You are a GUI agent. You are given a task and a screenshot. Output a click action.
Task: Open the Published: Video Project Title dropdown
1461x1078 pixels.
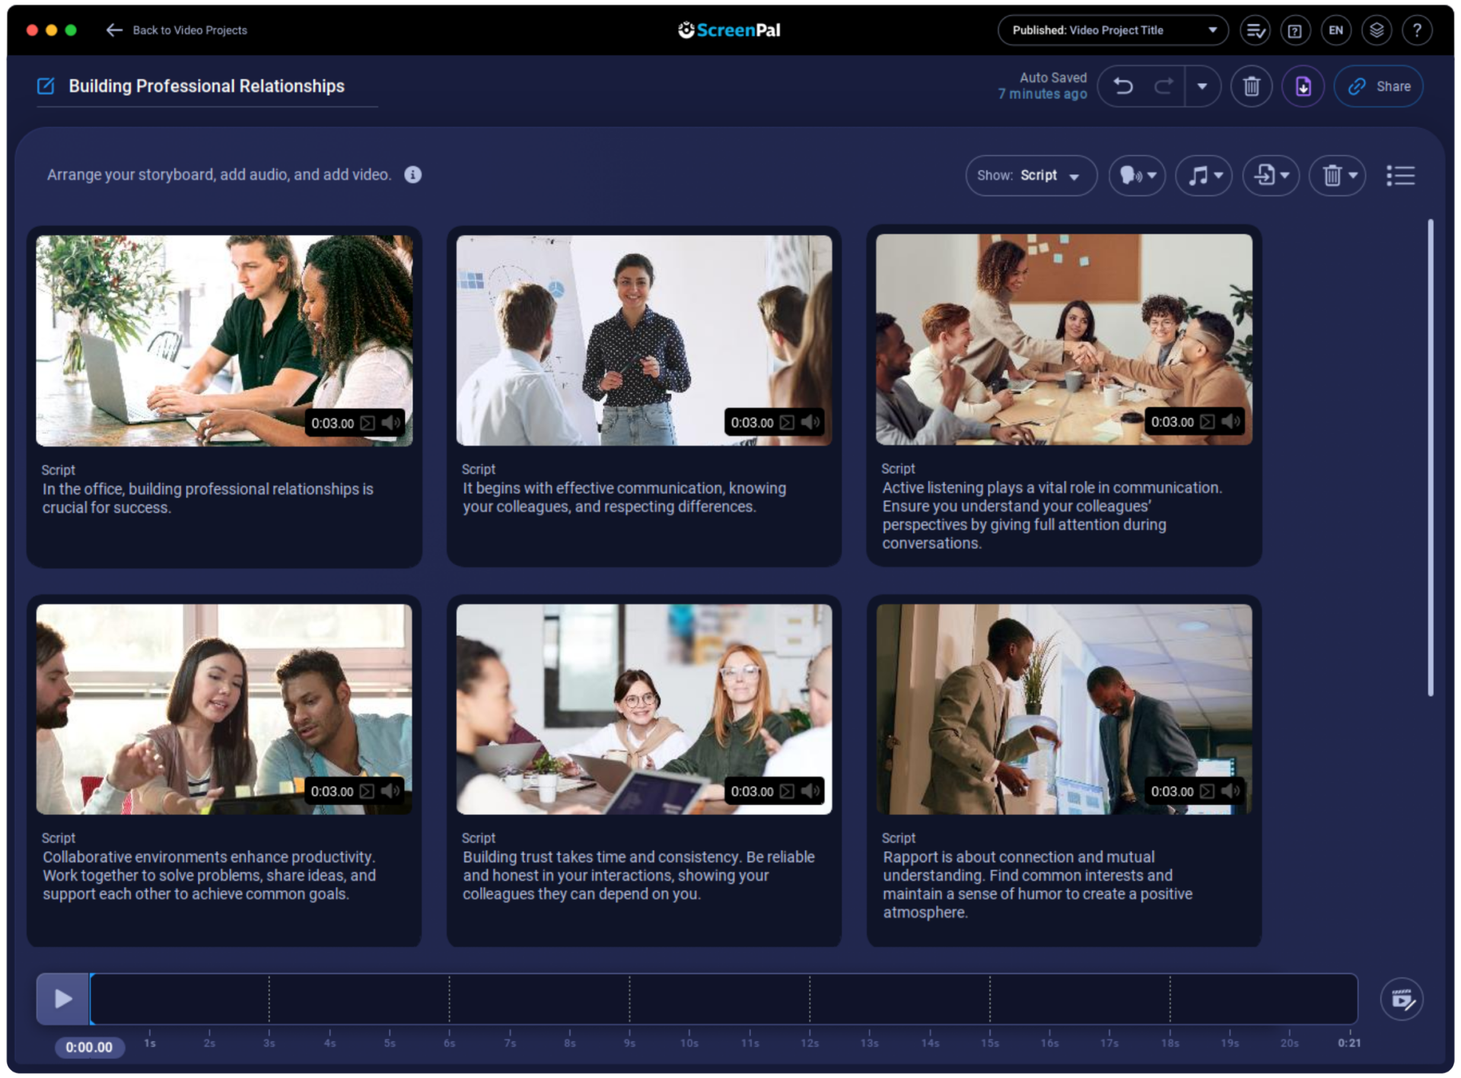pyautogui.click(x=1112, y=30)
